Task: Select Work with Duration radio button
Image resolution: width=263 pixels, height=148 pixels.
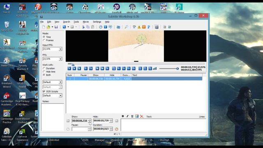Action: [x=44, y=68]
